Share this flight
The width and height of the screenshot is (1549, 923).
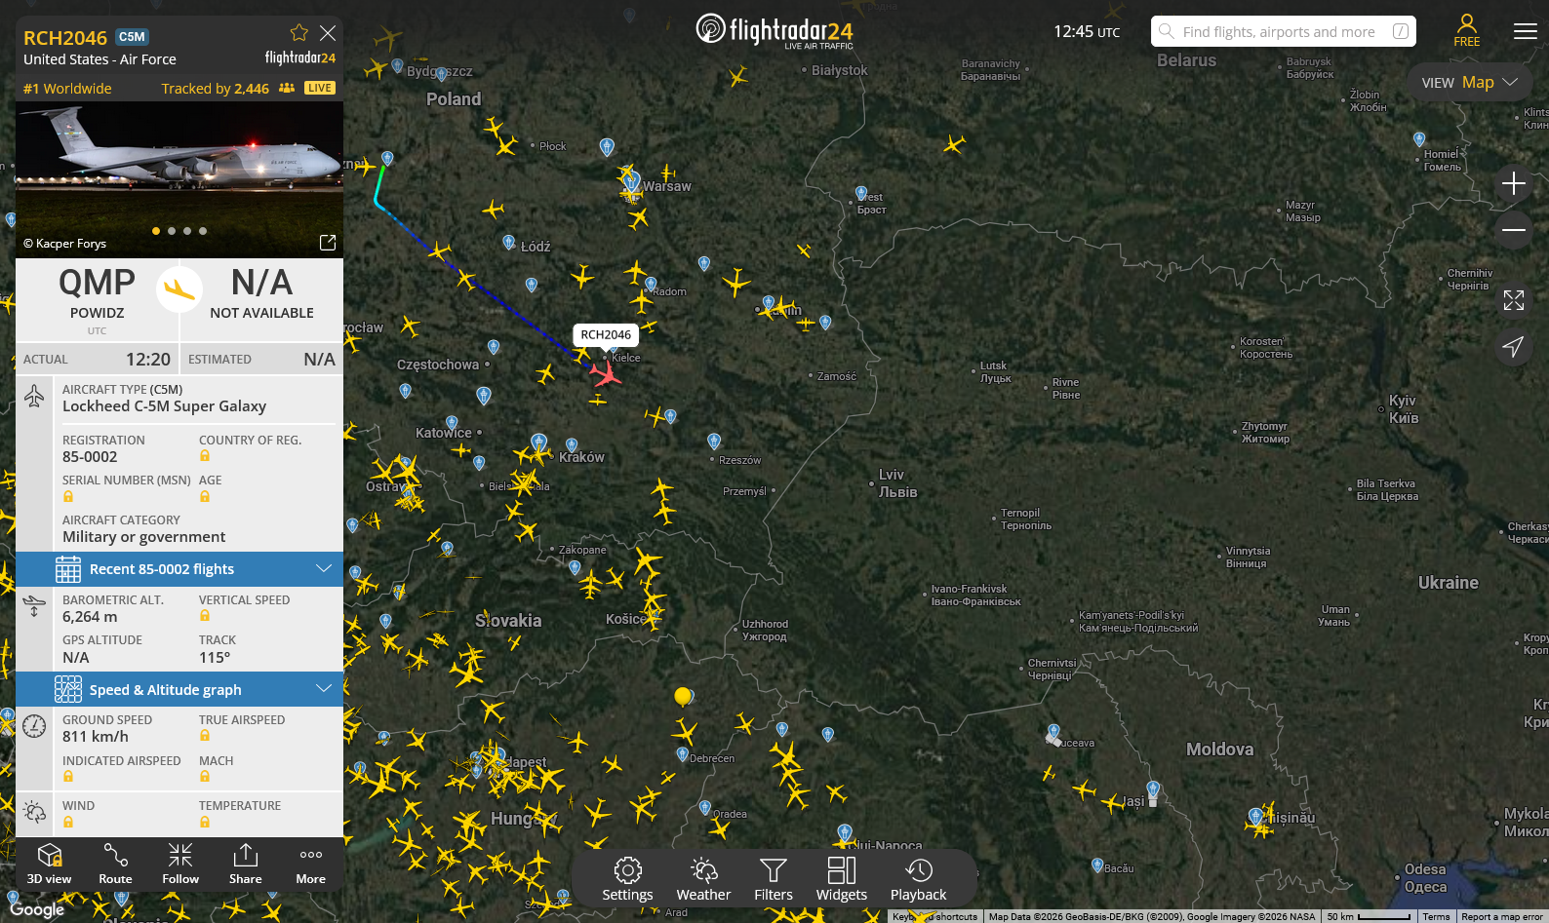click(x=246, y=865)
